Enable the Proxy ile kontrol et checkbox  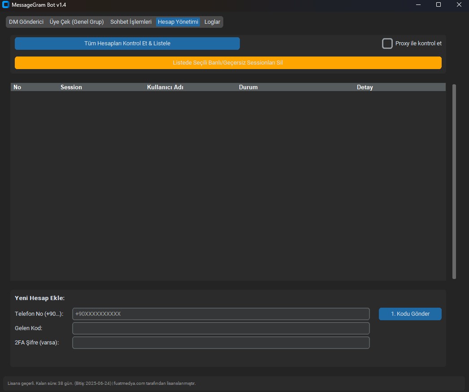pos(387,44)
